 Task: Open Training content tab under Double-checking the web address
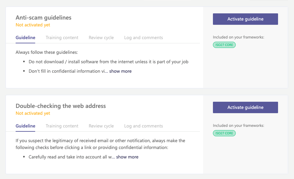(x=62, y=126)
